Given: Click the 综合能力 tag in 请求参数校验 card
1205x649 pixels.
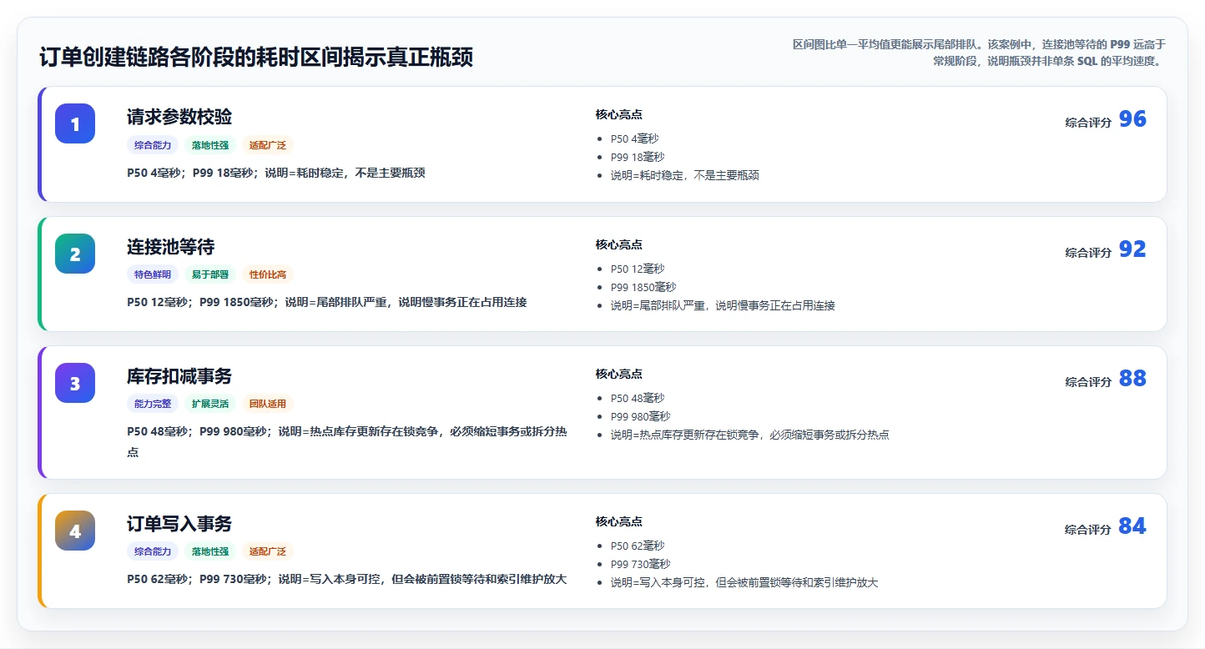Looking at the screenshot, I should pos(153,145).
